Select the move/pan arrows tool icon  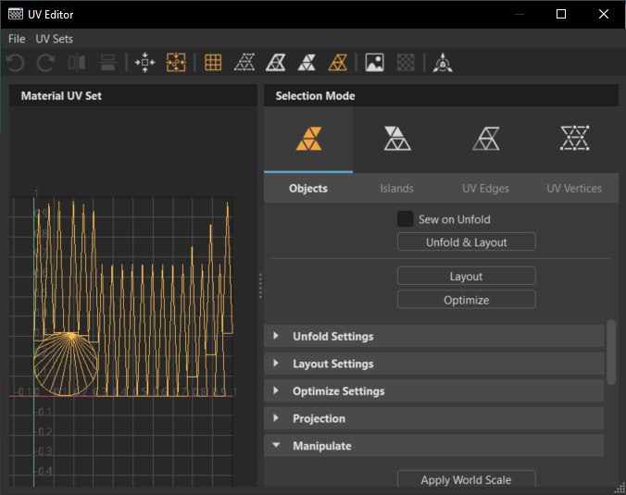click(x=144, y=63)
